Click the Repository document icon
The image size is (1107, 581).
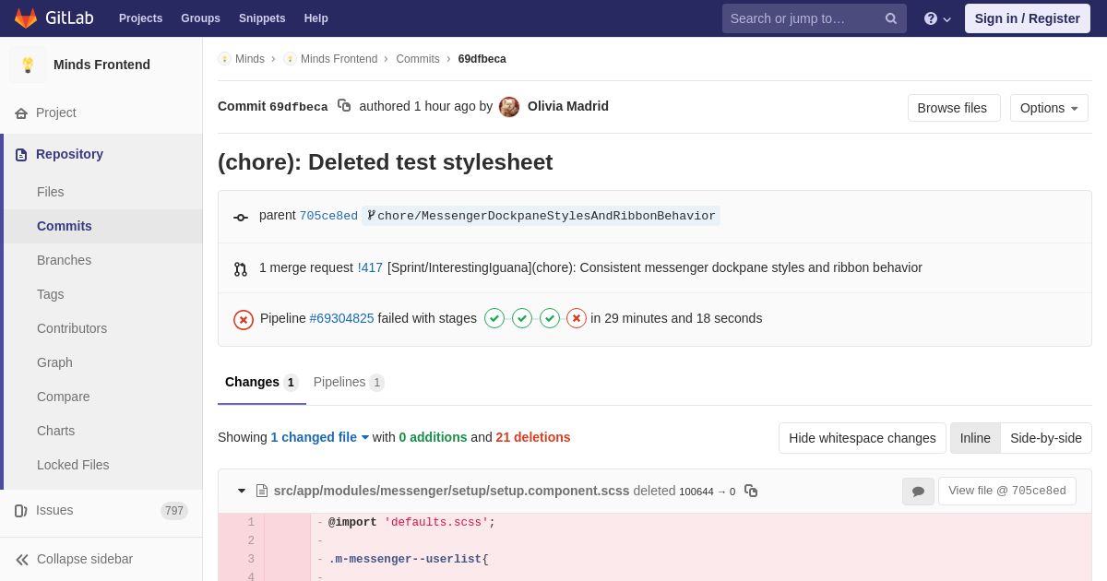(x=21, y=155)
